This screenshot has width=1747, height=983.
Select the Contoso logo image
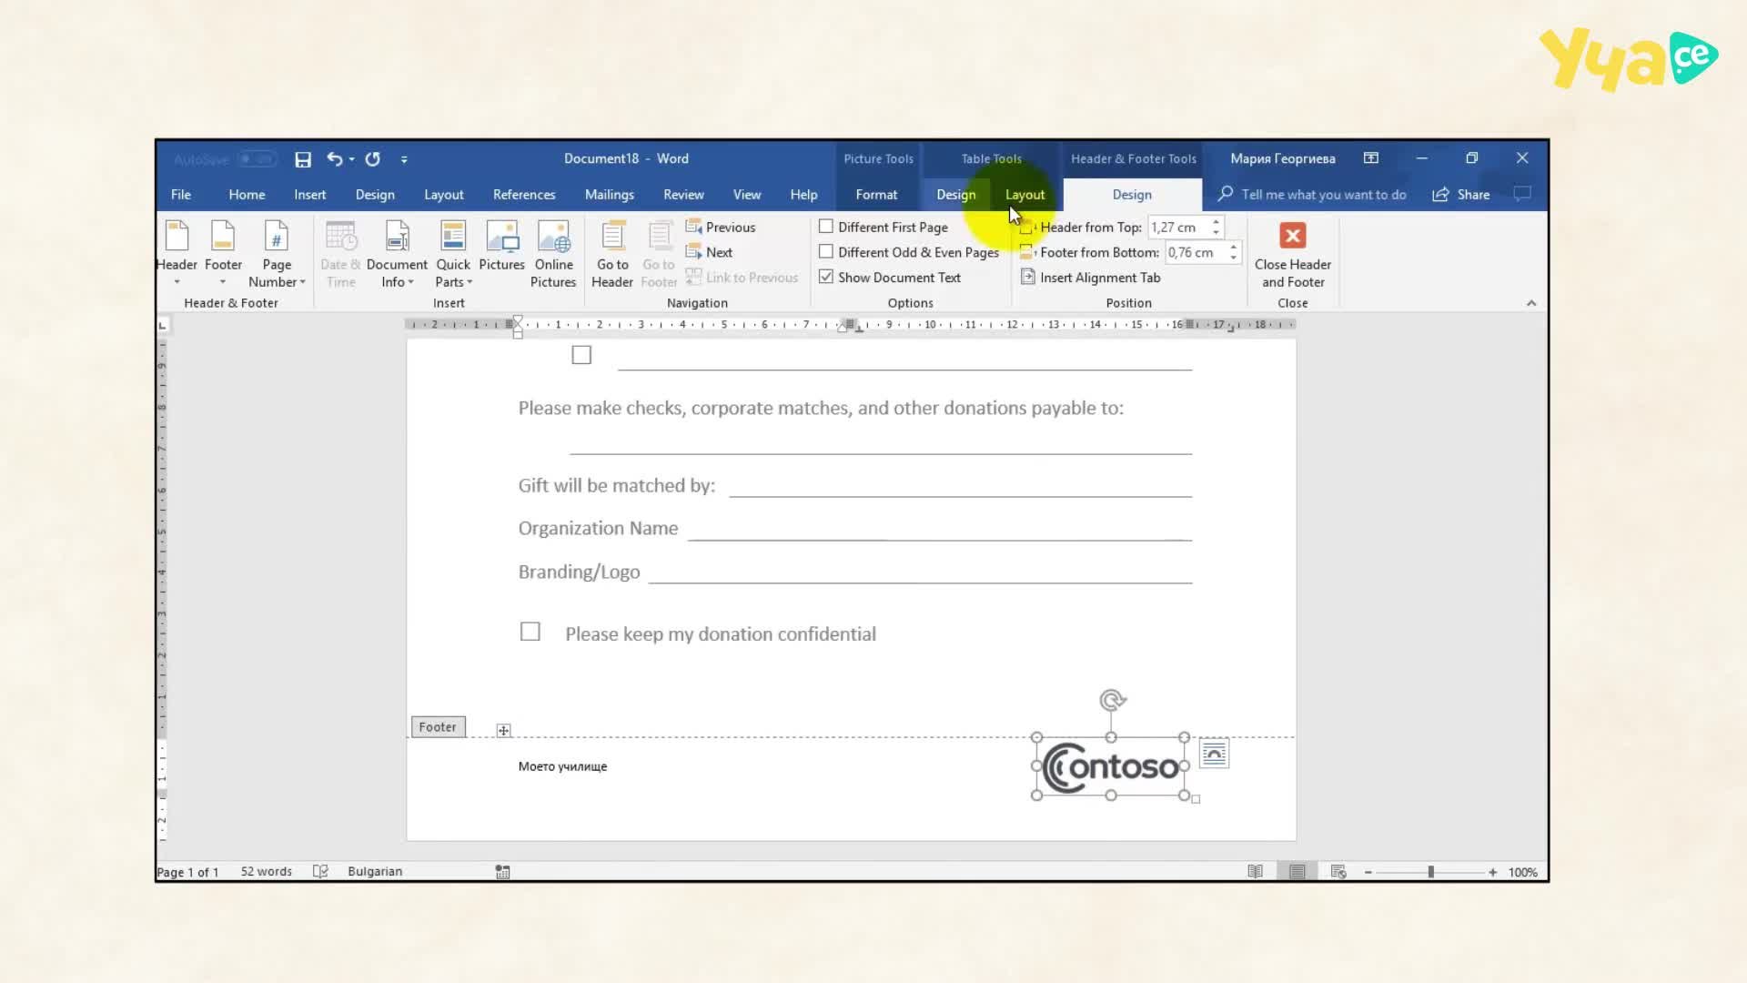coord(1111,767)
